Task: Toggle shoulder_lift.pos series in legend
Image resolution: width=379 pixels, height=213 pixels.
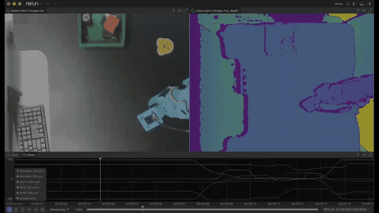Action: (30, 176)
